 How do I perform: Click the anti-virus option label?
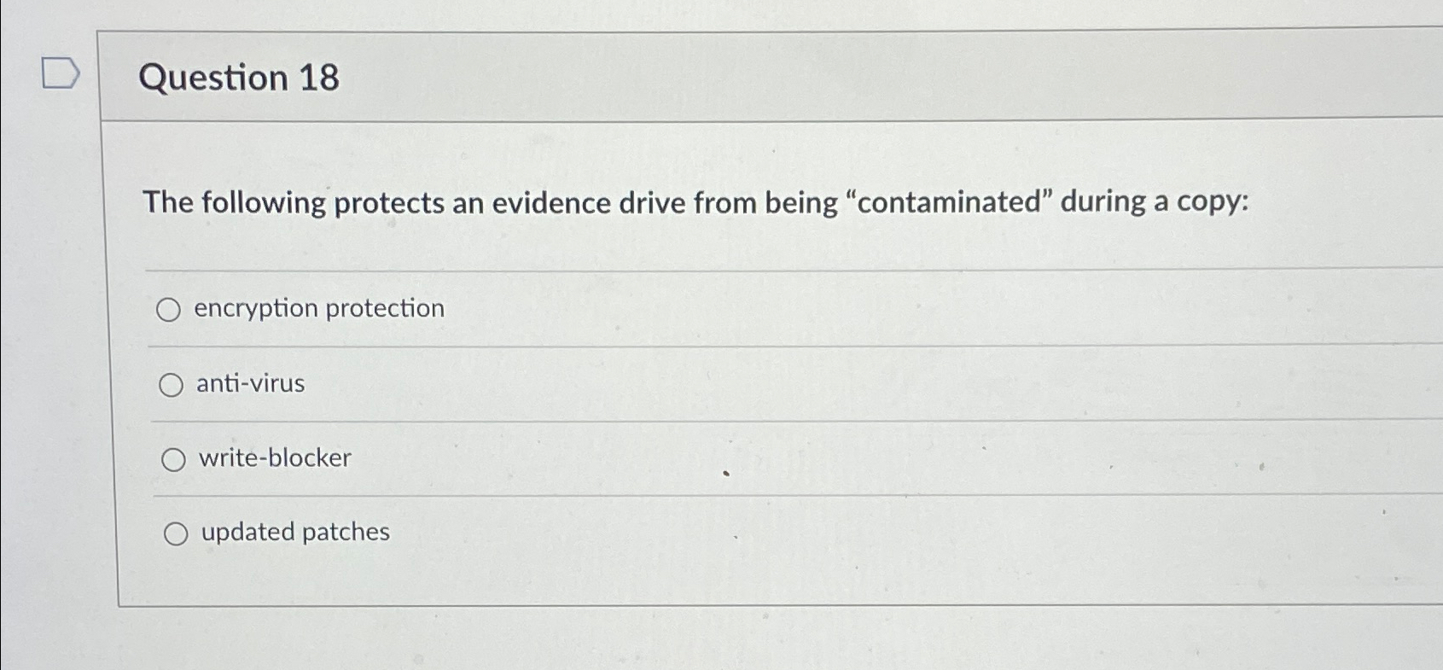point(249,384)
